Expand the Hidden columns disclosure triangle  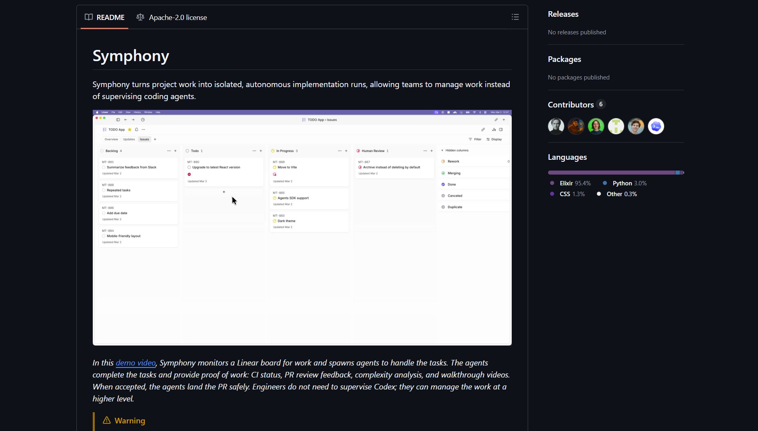(x=442, y=151)
